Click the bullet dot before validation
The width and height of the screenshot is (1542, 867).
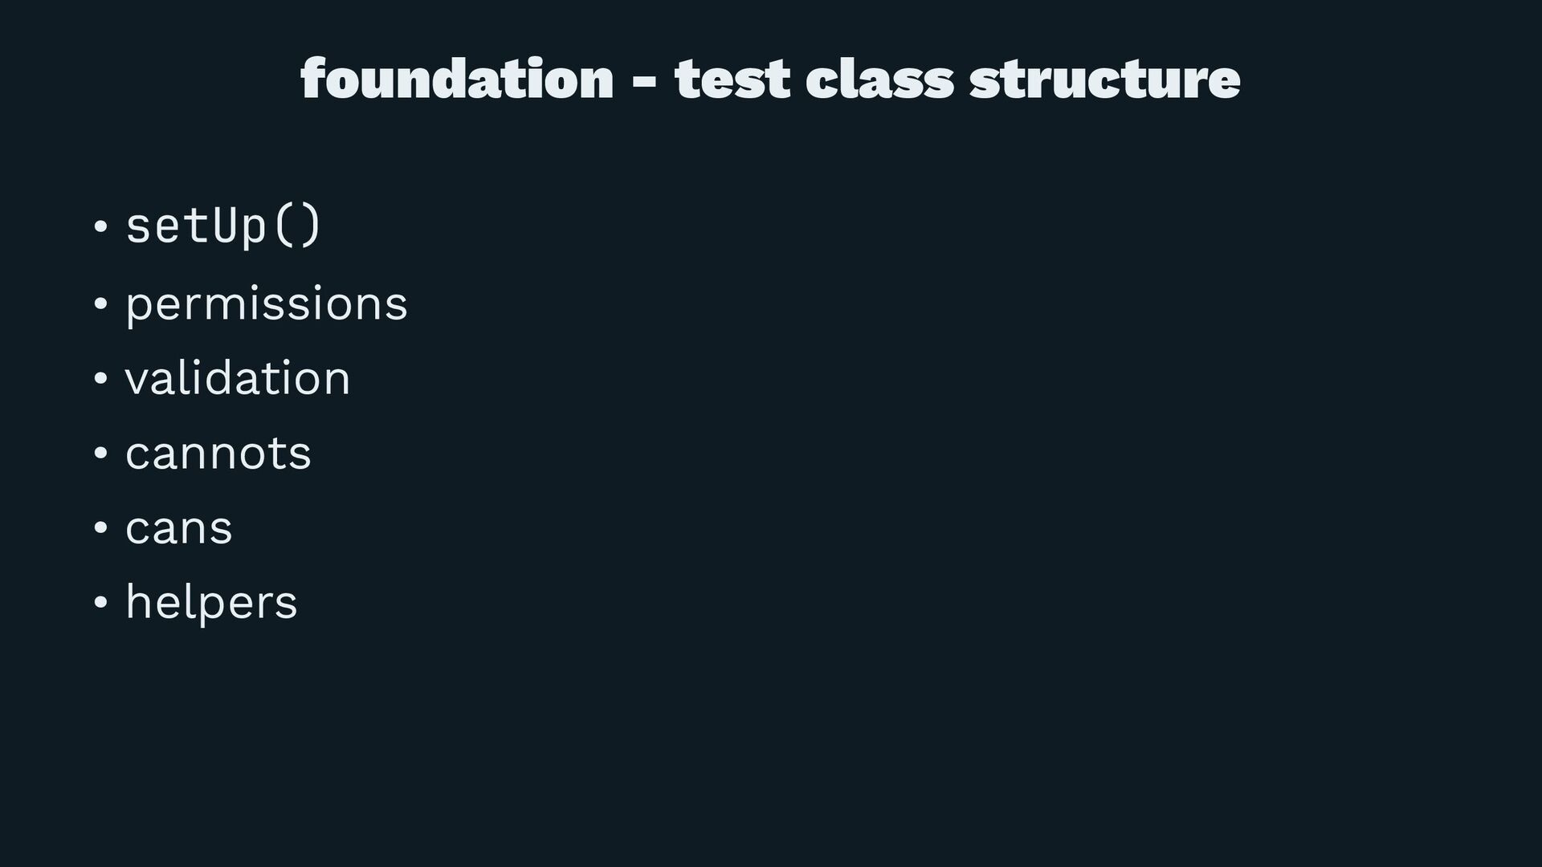100,379
